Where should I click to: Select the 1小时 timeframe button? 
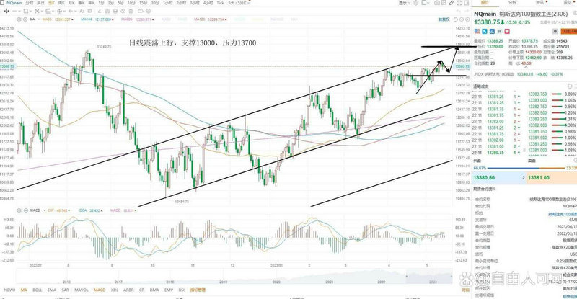[x=167, y=3]
